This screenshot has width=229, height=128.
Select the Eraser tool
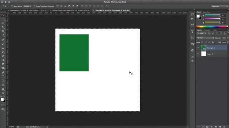(x=3, y=56)
